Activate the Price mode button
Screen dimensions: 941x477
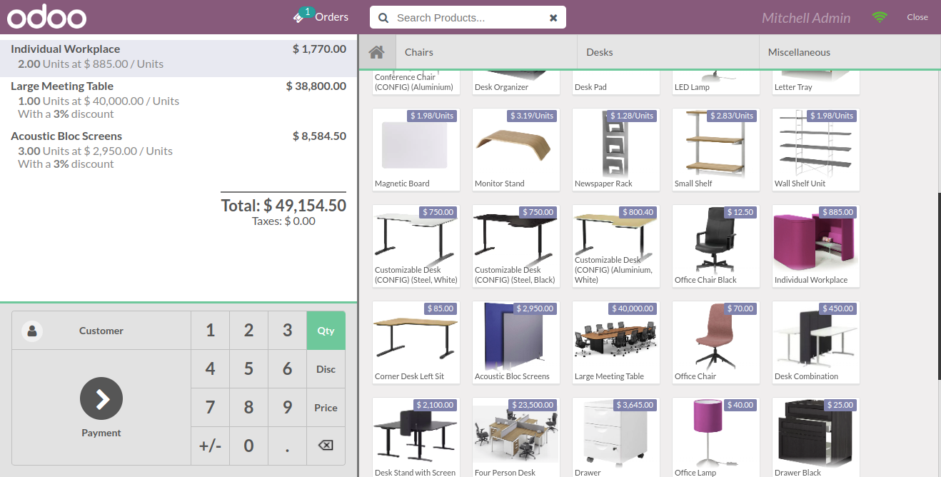tap(326, 408)
